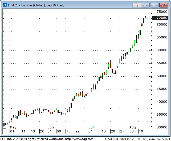
Task: Click the date label 20 in July
Action: pyautogui.click(x=113, y=131)
